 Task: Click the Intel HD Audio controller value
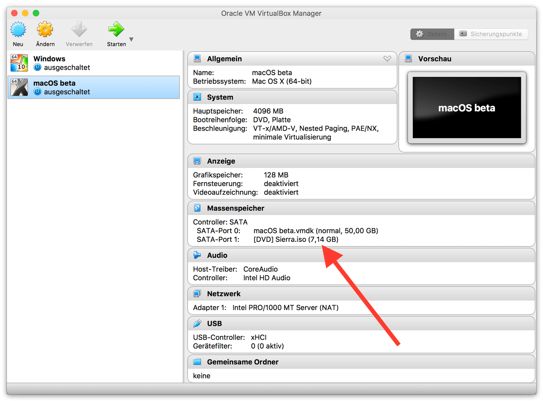(x=267, y=278)
